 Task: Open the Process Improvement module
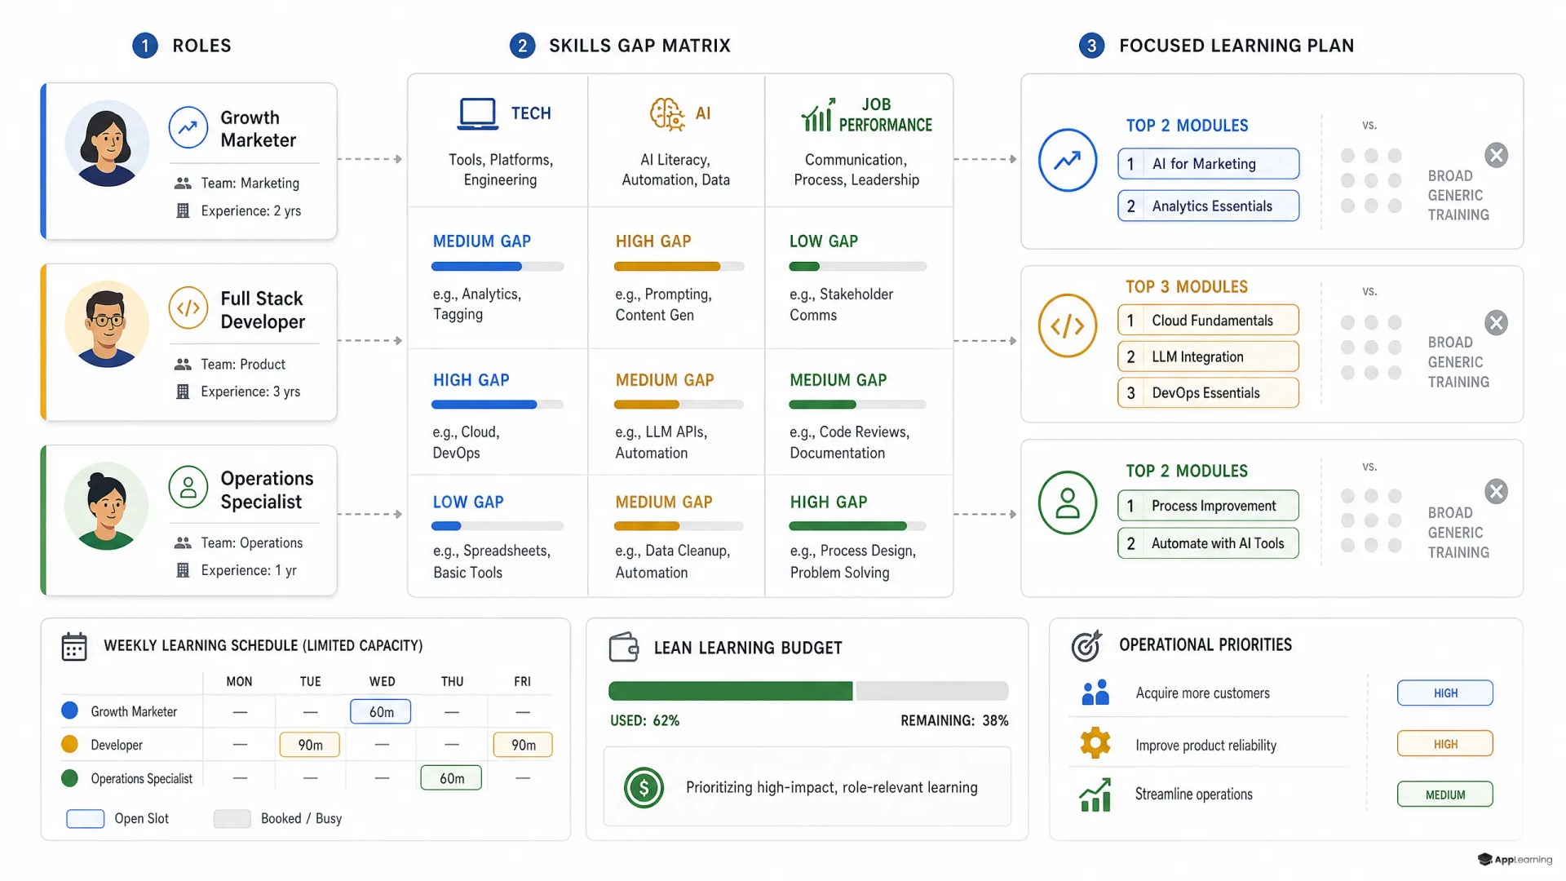click(1208, 506)
